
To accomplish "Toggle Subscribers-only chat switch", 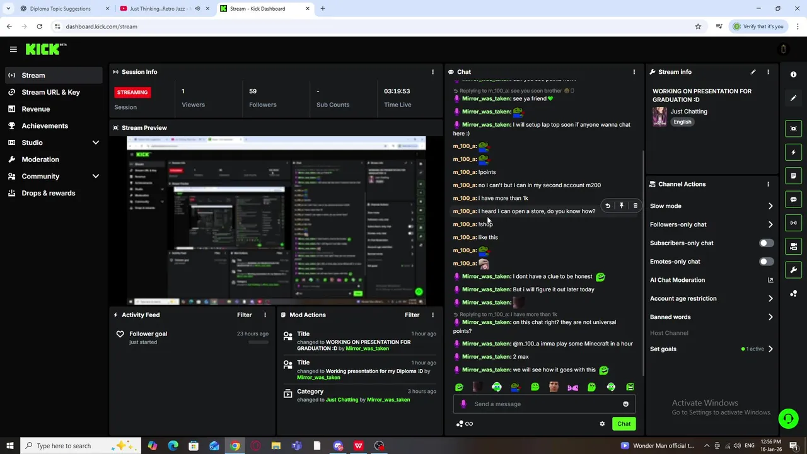I will click(x=766, y=243).
